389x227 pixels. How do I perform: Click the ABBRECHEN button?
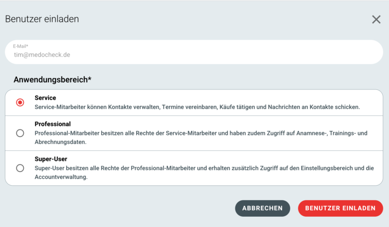[x=263, y=208]
